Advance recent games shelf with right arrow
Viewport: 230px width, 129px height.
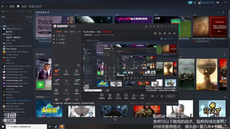(224, 54)
